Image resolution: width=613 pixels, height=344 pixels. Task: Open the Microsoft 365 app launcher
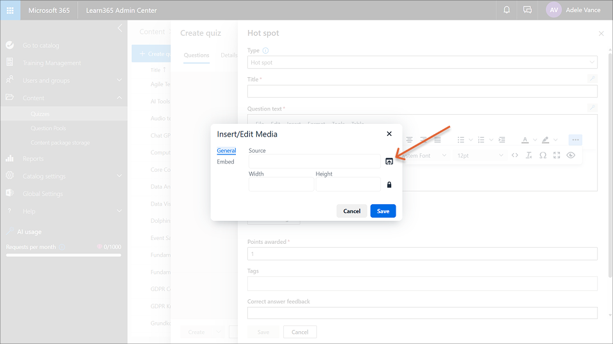click(x=10, y=10)
